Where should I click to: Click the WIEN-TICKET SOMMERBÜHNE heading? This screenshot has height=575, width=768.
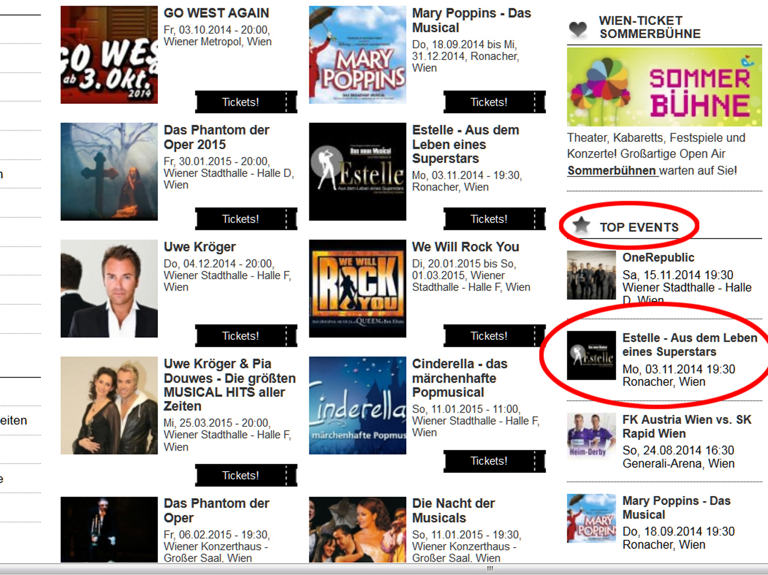tap(650, 27)
